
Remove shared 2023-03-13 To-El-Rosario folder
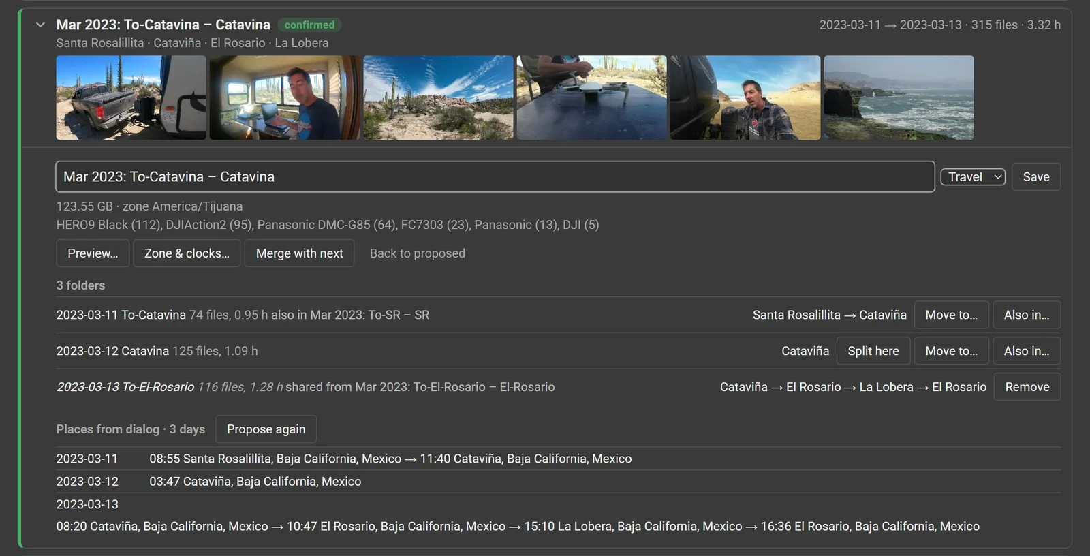coord(1027,387)
